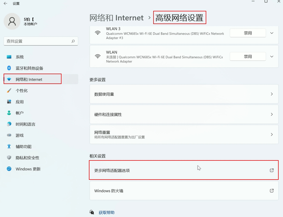This screenshot has height=217, width=283.
Task: Click the Bluetooth icon in sidebar
Action: tap(9, 68)
